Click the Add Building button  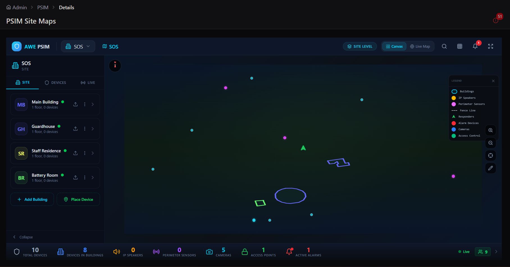[x=32, y=199]
